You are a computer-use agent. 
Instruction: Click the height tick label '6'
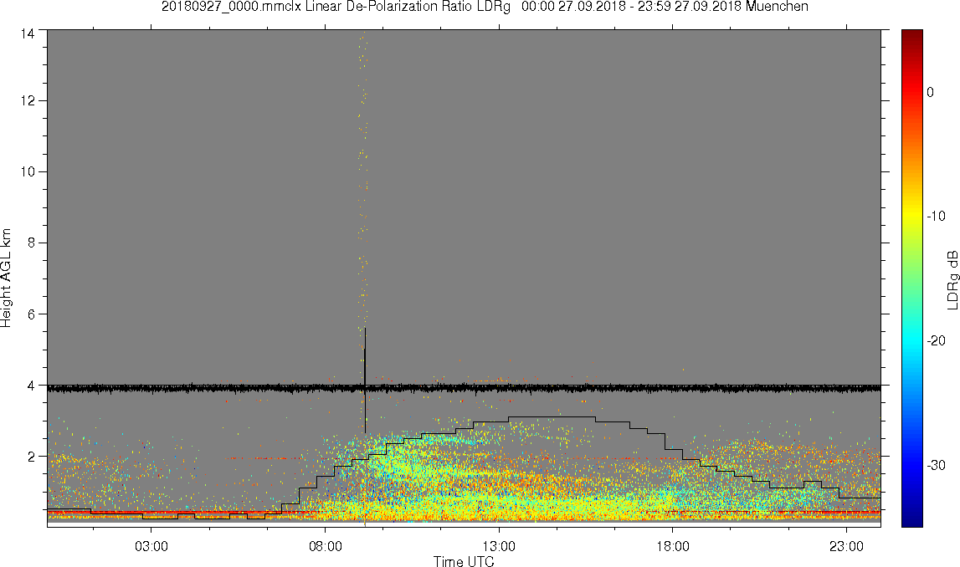tap(31, 314)
